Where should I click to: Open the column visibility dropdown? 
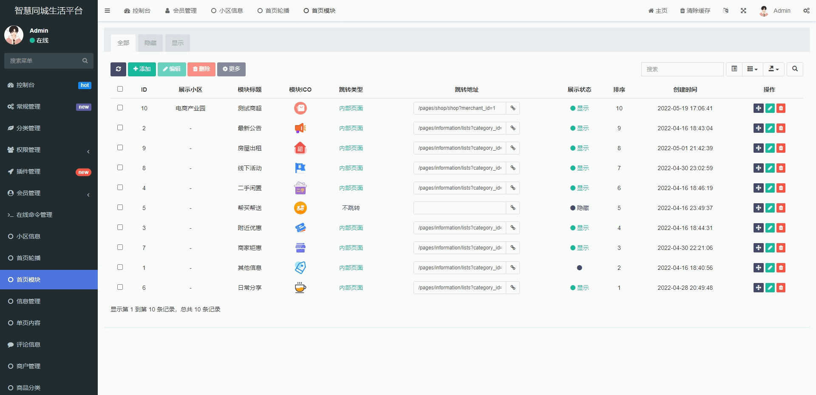(752, 69)
